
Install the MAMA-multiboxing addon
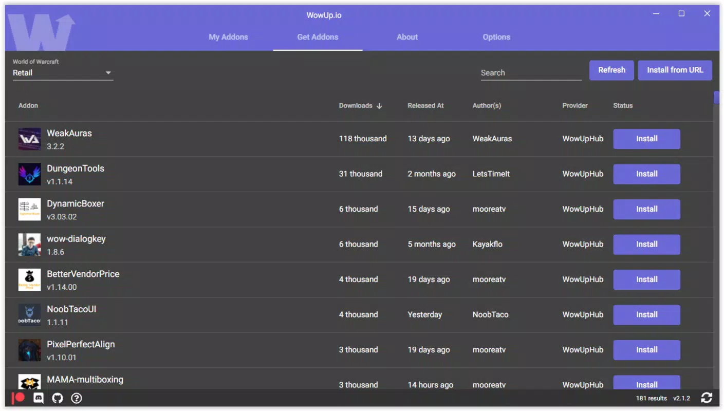(646, 383)
